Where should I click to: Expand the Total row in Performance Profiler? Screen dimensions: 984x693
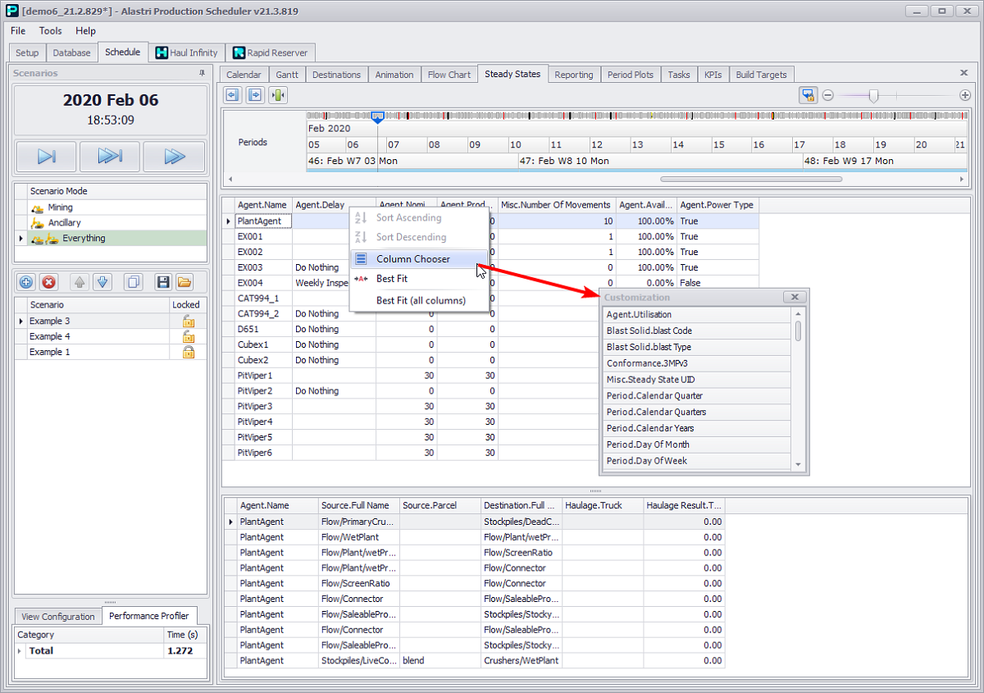(x=20, y=650)
